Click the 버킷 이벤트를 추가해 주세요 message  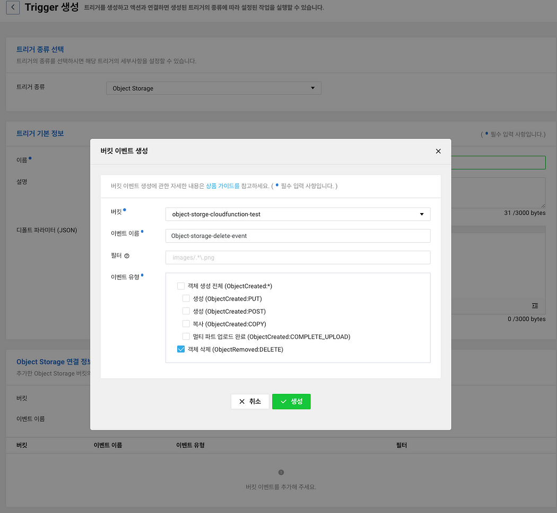click(281, 487)
